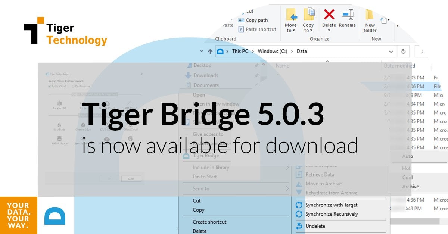Click the Close button in the Tiger Bridge dialog
The width and height of the screenshot is (448, 234).
[131, 179]
